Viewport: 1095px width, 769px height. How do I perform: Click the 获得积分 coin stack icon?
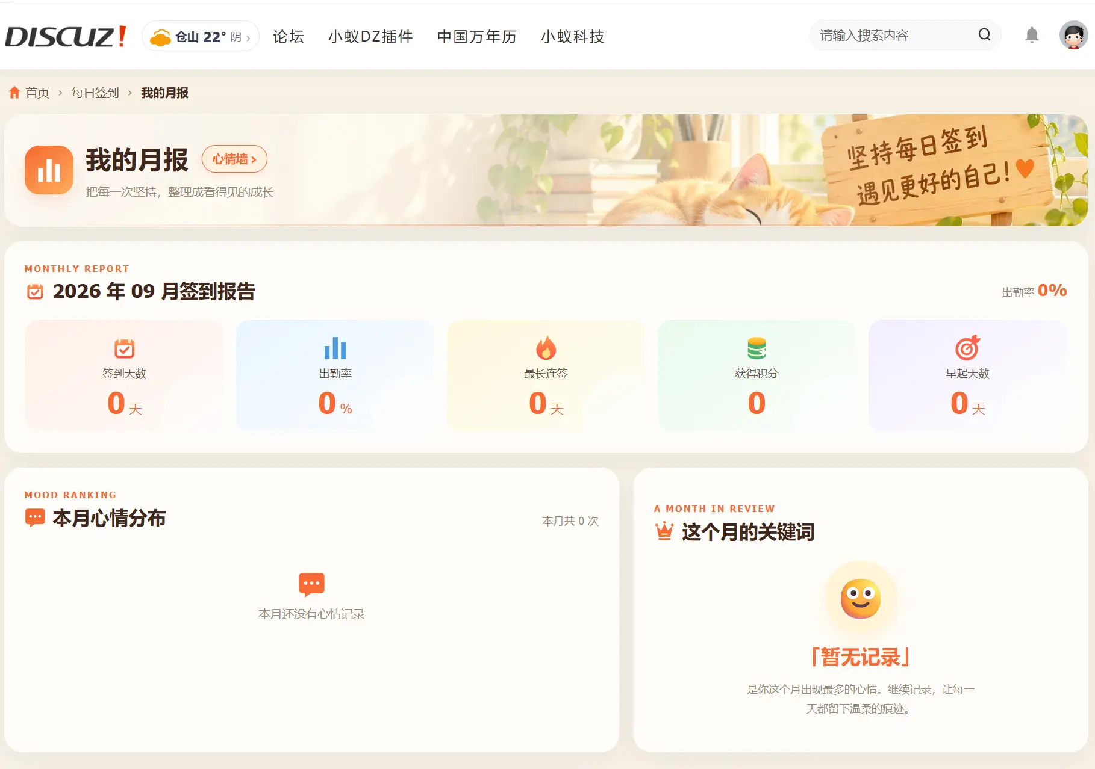point(757,348)
